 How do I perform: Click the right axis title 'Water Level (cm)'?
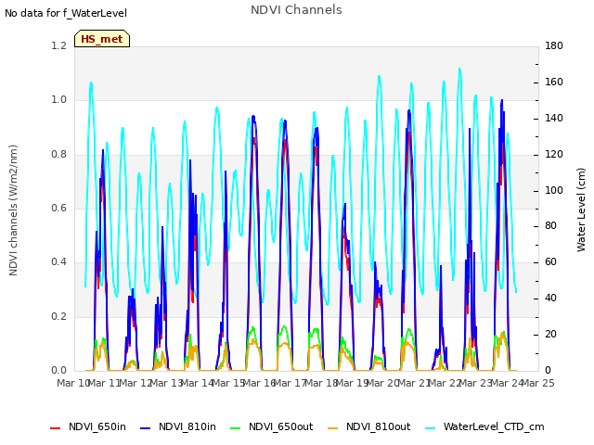coord(581,210)
